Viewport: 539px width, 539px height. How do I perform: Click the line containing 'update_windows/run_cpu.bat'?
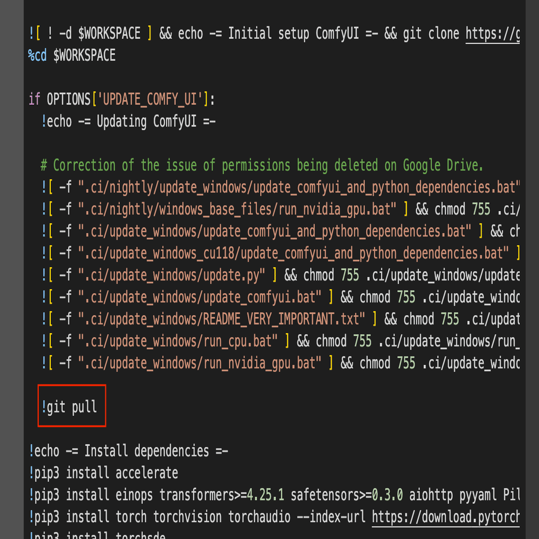[x=280, y=341]
